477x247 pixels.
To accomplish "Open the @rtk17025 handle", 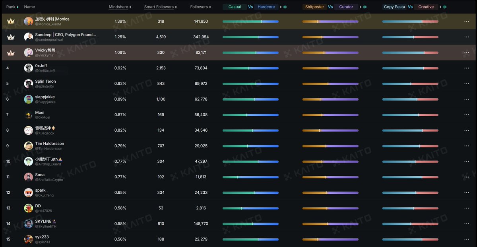I will [x=44, y=211].
